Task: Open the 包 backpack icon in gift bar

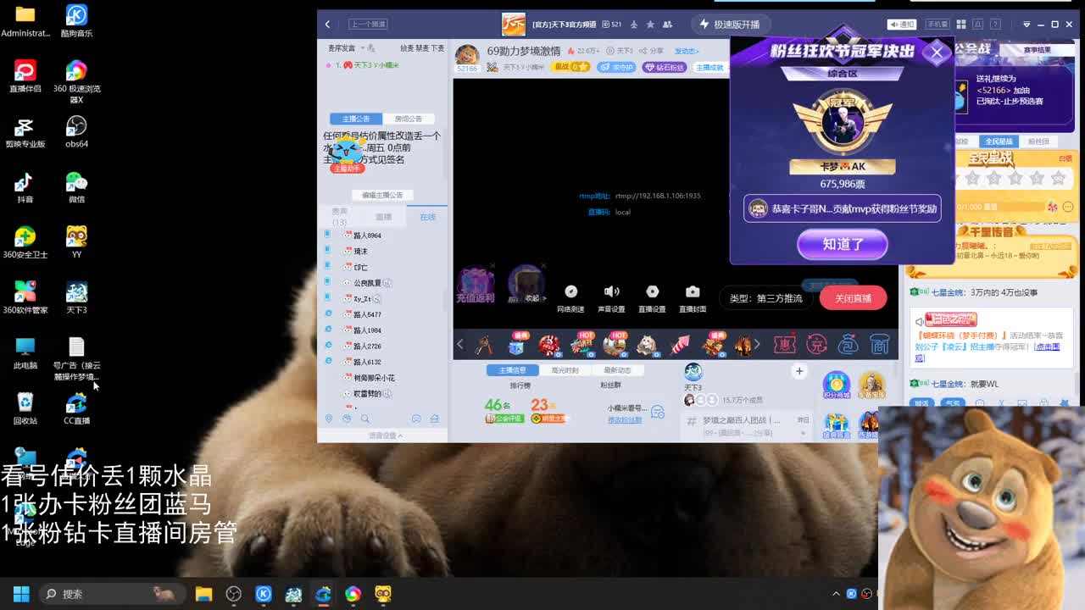Action: click(x=847, y=343)
